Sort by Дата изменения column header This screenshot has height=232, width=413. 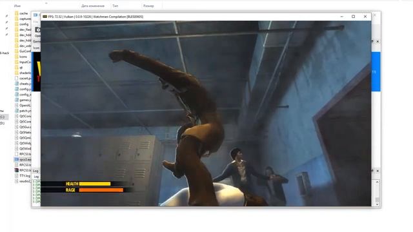pyautogui.click(x=93, y=6)
